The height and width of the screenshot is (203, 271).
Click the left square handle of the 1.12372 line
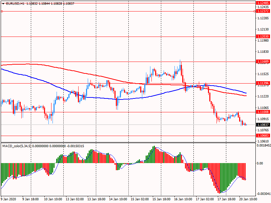(2, 11)
